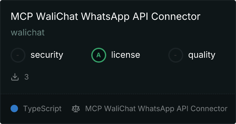Image resolution: width=236 pixels, height=124 pixels.
Task: Click the word WhatsApp in the card title
Action: tap(105, 17)
